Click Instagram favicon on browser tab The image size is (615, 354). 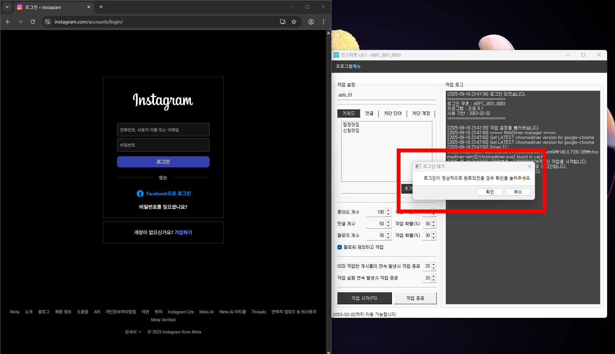[20, 7]
